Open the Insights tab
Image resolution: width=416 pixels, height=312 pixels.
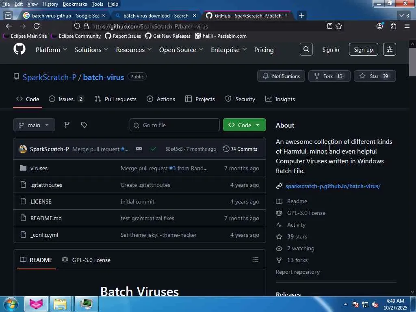click(280, 99)
